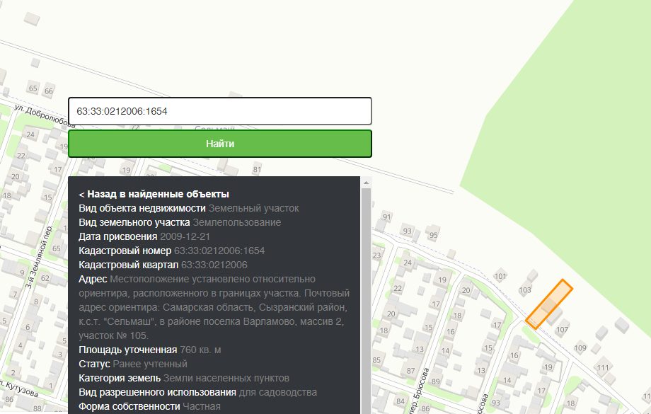Click house number 87 on map
This screenshot has height=414, width=651.
pos(410,371)
